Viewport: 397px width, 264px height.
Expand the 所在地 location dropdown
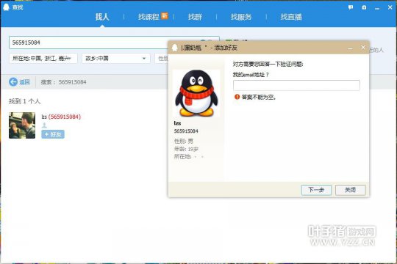point(43,59)
